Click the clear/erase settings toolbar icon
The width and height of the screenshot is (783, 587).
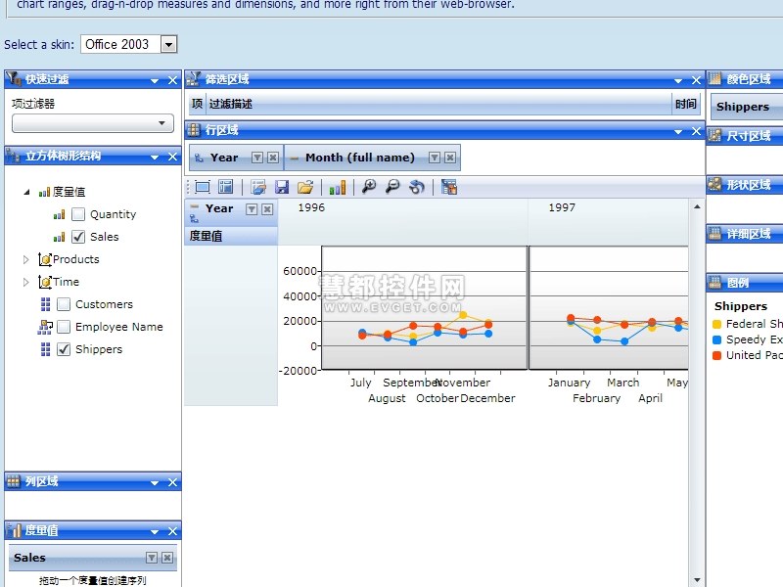pyautogui.click(x=258, y=187)
